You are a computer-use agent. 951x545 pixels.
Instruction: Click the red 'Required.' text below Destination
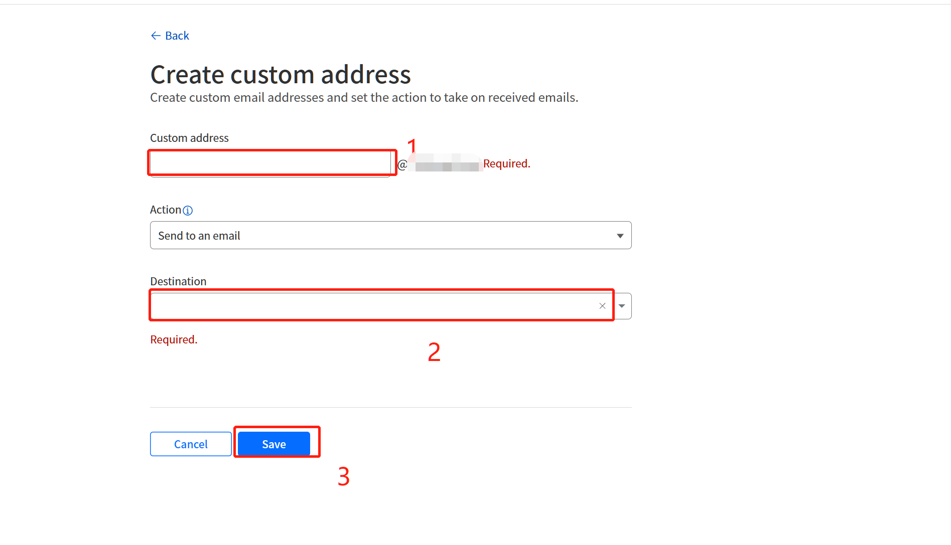point(174,339)
